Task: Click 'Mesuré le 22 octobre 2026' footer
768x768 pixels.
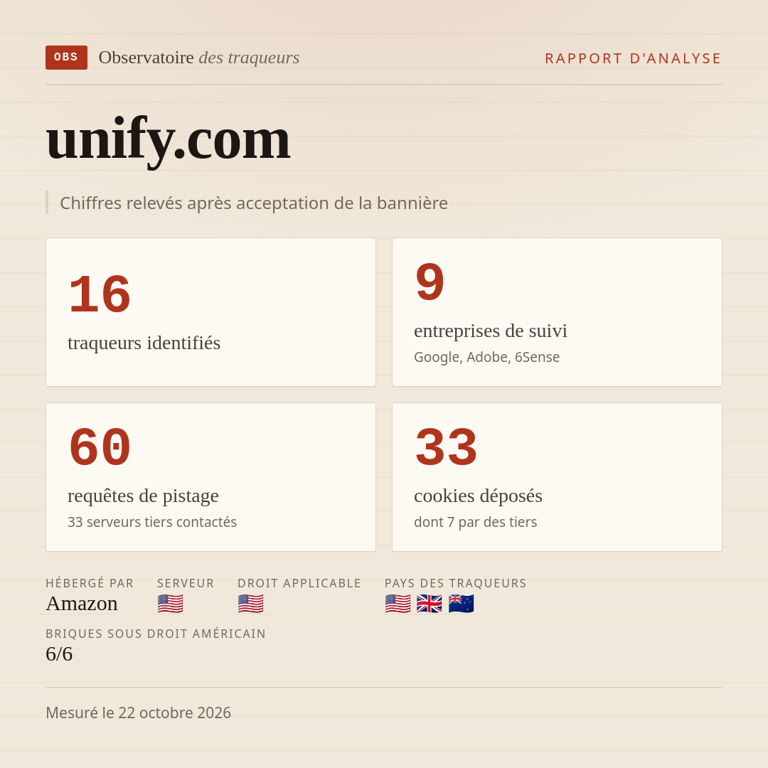Action: pyautogui.click(x=138, y=713)
